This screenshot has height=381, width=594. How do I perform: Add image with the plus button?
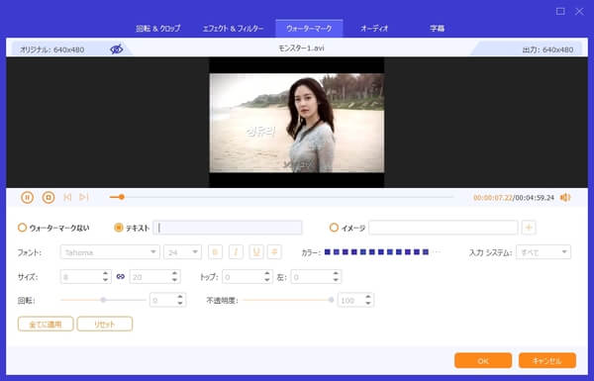coord(529,228)
